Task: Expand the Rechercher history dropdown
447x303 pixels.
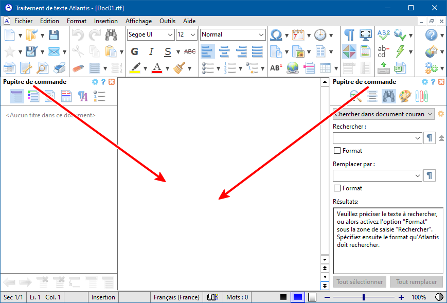Action: (418, 138)
